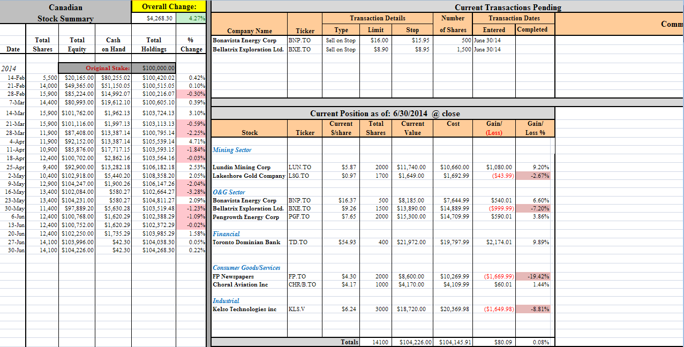The height and width of the screenshot is (347, 684).
Task: Select Lundin Mining Corp stock name
Action: click(x=242, y=167)
